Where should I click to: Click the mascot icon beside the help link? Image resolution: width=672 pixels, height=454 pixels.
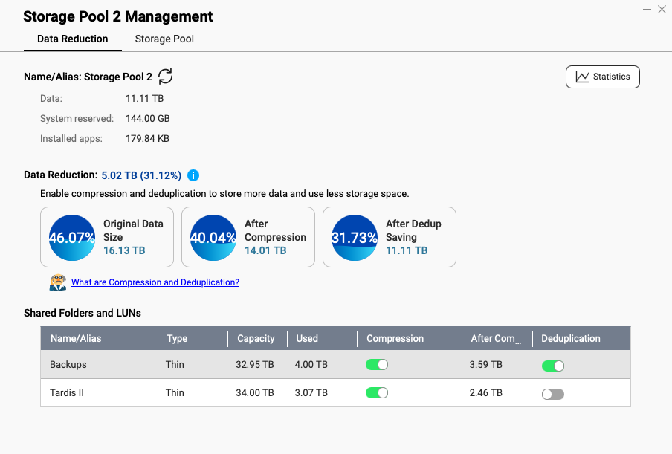(x=58, y=282)
